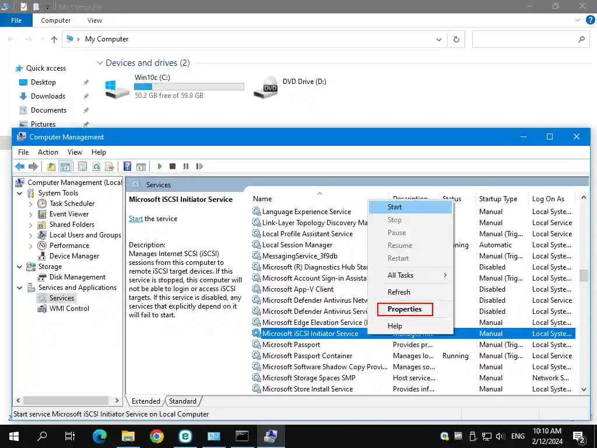Viewport: 597px width, 448px height.
Task: Select Shared Folders in the console tree
Action: tap(72, 225)
